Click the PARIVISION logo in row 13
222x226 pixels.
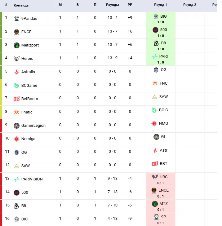16,179
